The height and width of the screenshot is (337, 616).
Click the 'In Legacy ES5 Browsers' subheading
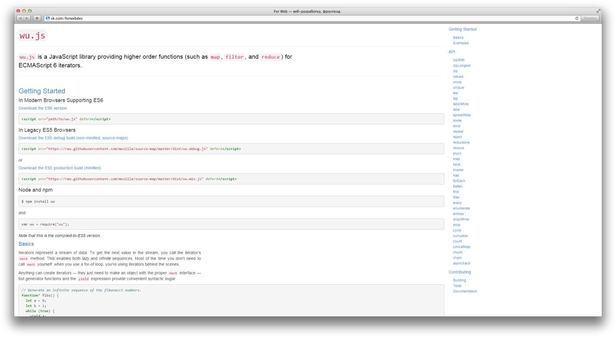pos(47,130)
